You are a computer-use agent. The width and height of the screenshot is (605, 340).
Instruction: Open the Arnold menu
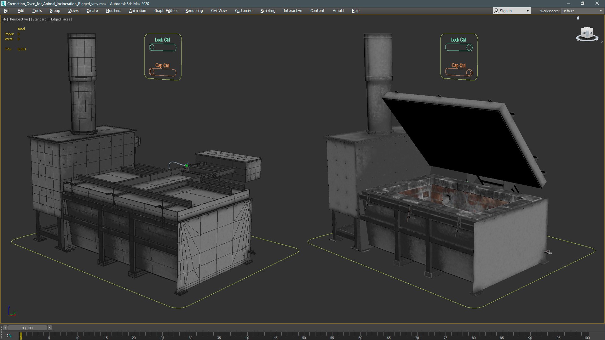pos(338,10)
